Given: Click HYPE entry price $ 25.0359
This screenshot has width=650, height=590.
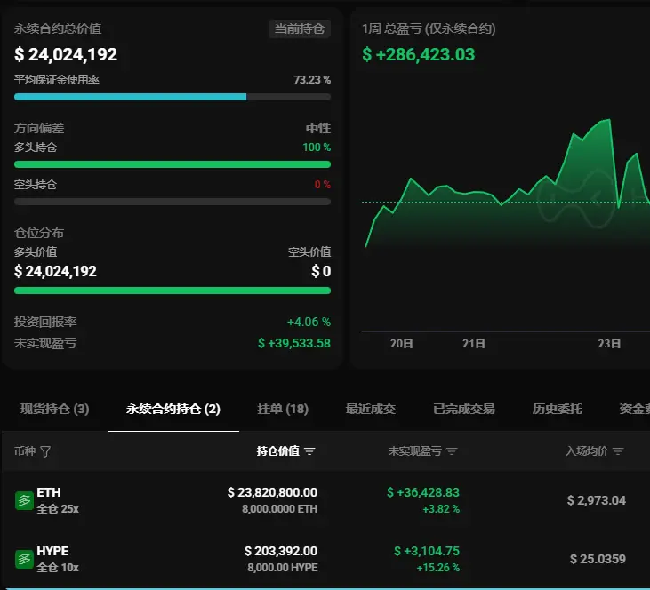Looking at the screenshot, I should [598, 559].
